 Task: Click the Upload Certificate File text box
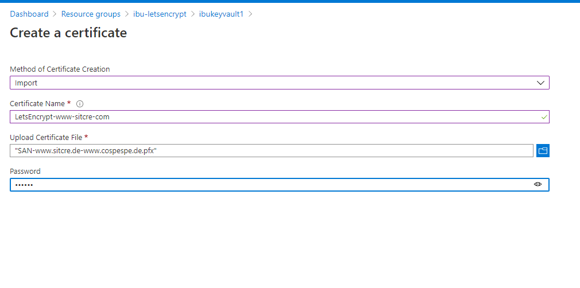(272, 150)
